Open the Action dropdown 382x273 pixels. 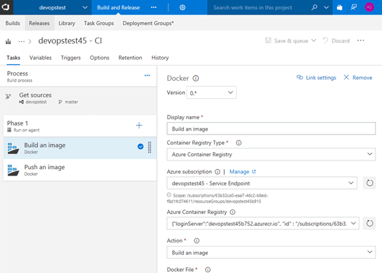click(x=271, y=252)
